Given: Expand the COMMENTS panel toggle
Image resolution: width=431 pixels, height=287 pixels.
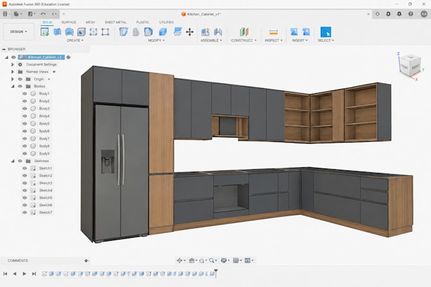Looking at the screenshot, I should pyautogui.click(x=87, y=260).
